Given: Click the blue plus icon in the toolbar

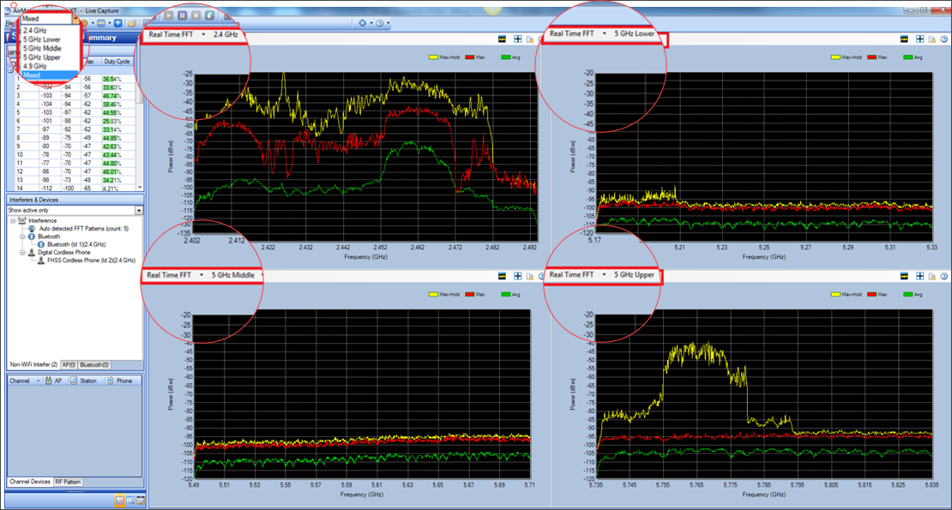Looking at the screenshot, I should (117, 22).
